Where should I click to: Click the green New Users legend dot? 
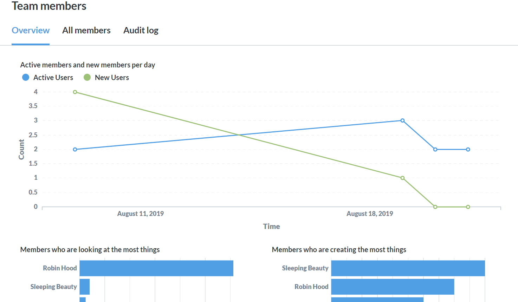pyautogui.click(x=87, y=77)
